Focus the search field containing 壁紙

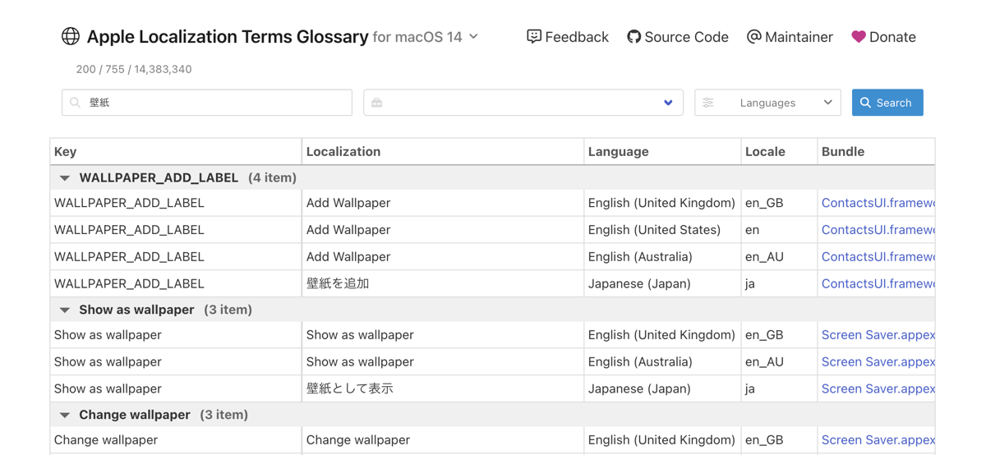coord(214,103)
